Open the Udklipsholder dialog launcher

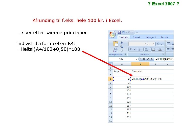(x=125, y=54)
